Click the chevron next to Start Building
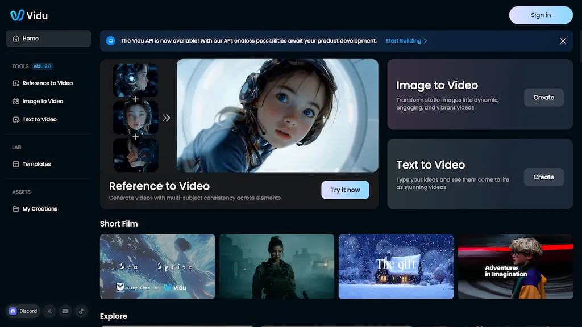The width and height of the screenshot is (582, 327). 425,41
